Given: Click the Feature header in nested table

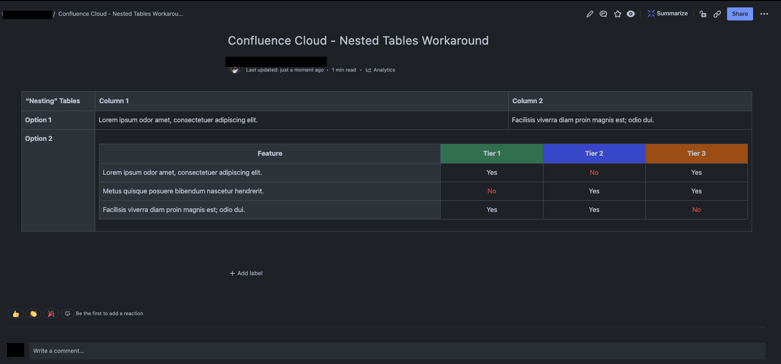Looking at the screenshot, I should click(x=270, y=153).
